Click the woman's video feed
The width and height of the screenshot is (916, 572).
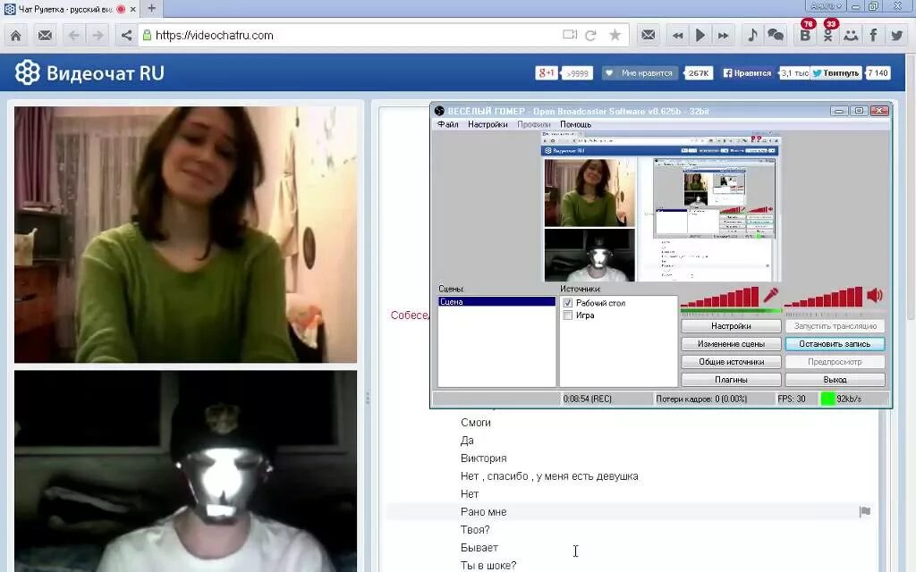(x=185, y=235)
